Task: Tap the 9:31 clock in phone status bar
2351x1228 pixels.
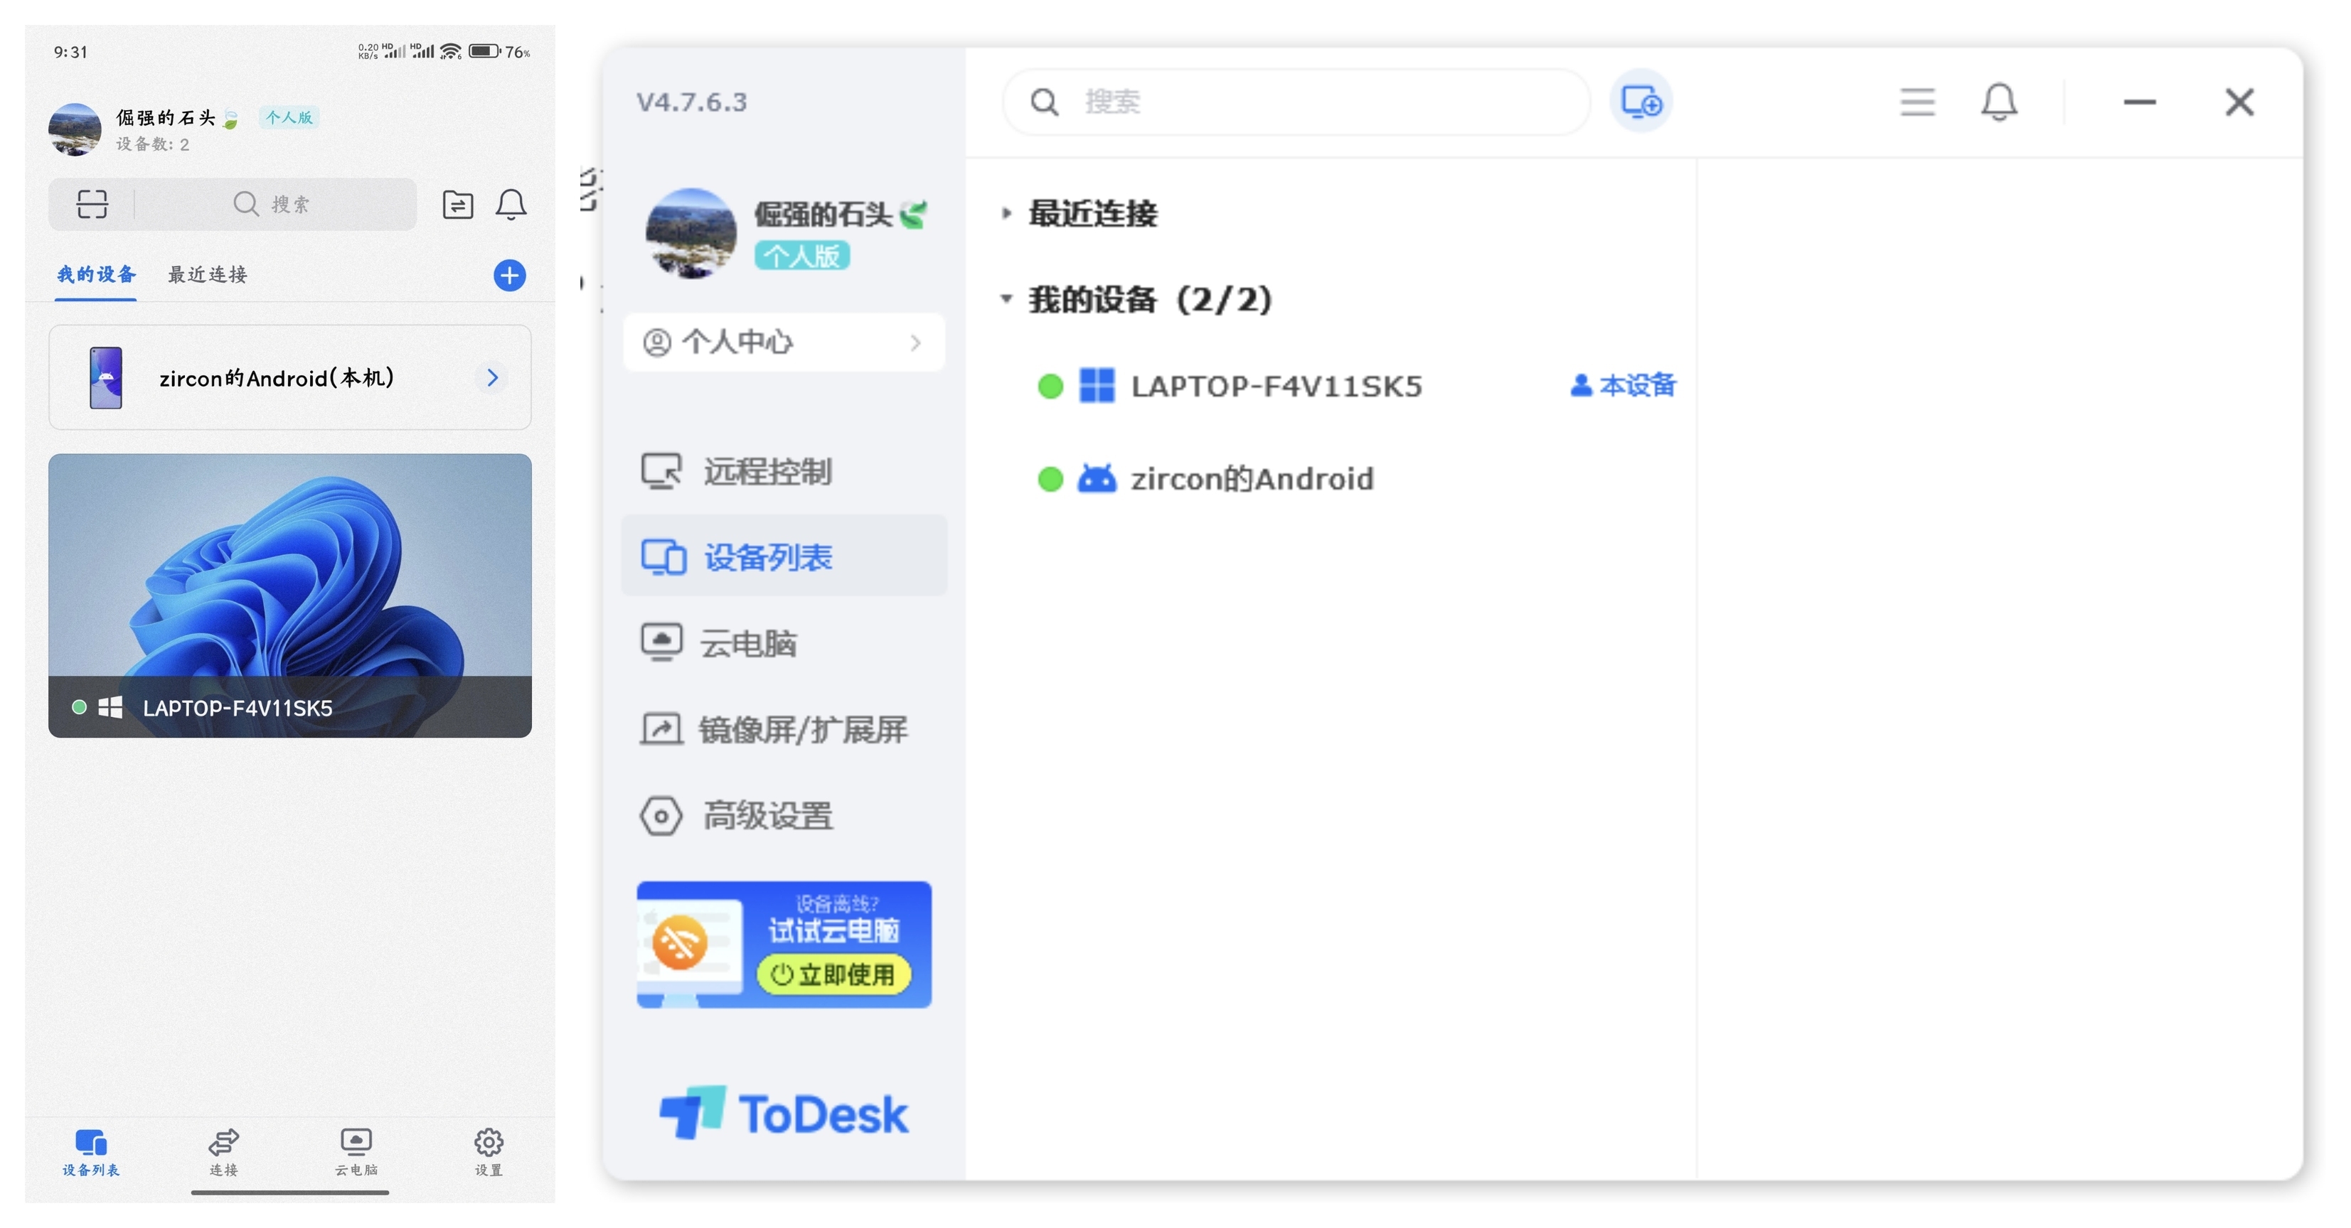Action: [x=70, y=52]
